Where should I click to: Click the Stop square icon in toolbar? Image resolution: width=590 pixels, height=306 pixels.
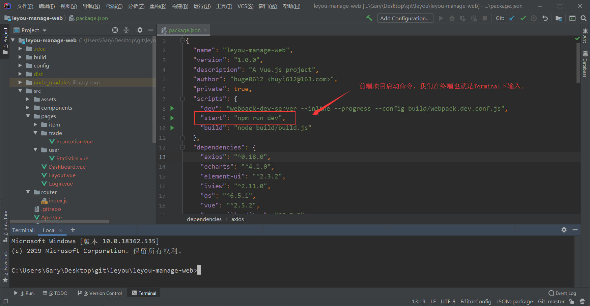pyautogui.click(x=485, y=18)
